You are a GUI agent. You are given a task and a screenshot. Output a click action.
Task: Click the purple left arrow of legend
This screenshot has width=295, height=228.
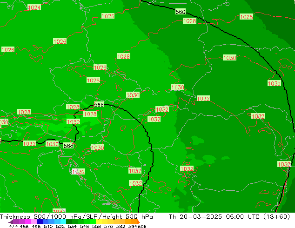tap(11, 222)
